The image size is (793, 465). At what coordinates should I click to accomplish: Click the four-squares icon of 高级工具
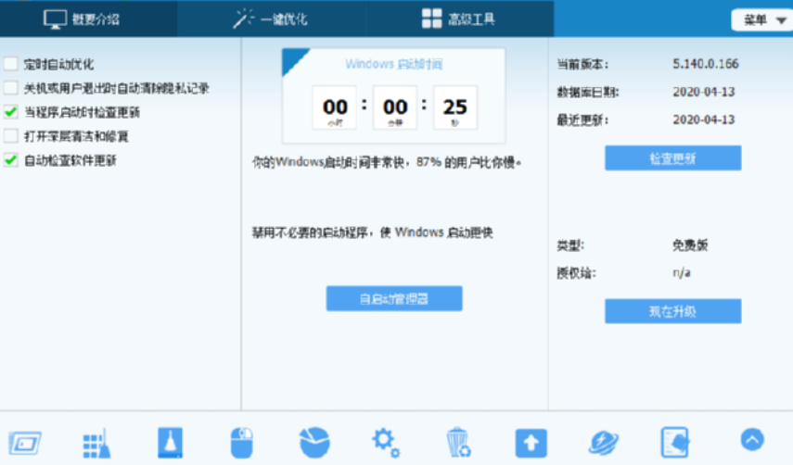pyautogui.click(x=431, y=19)
